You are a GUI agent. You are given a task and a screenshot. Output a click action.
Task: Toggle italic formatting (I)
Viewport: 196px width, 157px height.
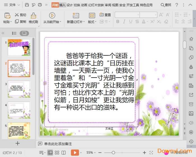point(124,22)
